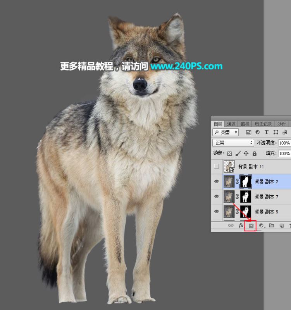Image resolution: width=291 pixels, height=310 pixels.
Task: Click the add layer mask button
Action: point(251,226)
